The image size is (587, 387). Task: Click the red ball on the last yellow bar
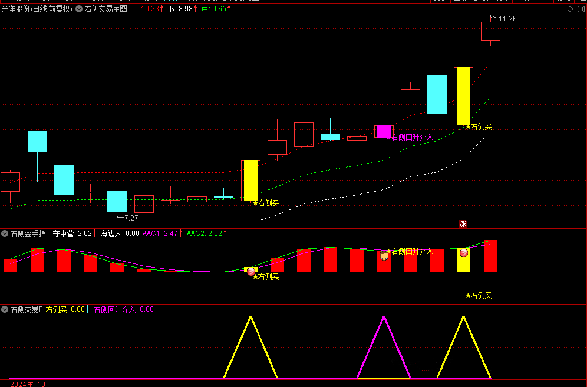coord(463,253)
